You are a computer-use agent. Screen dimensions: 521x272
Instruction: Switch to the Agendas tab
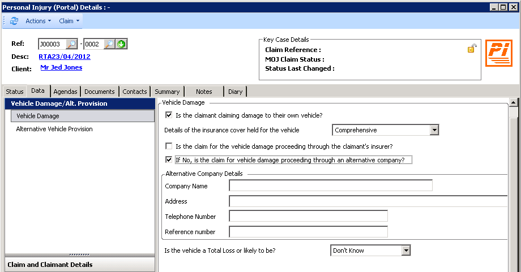point(65,92)
